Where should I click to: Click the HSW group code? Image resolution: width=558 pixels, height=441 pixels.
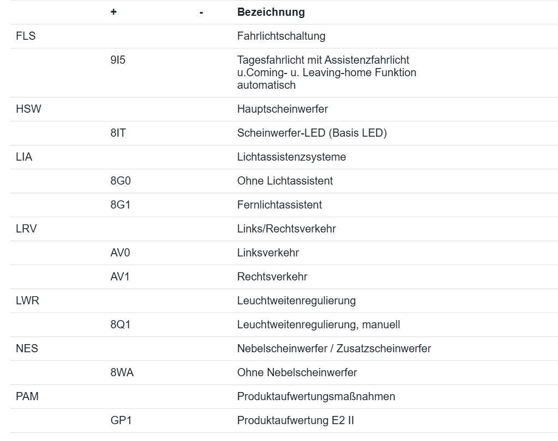pos(29,109)
